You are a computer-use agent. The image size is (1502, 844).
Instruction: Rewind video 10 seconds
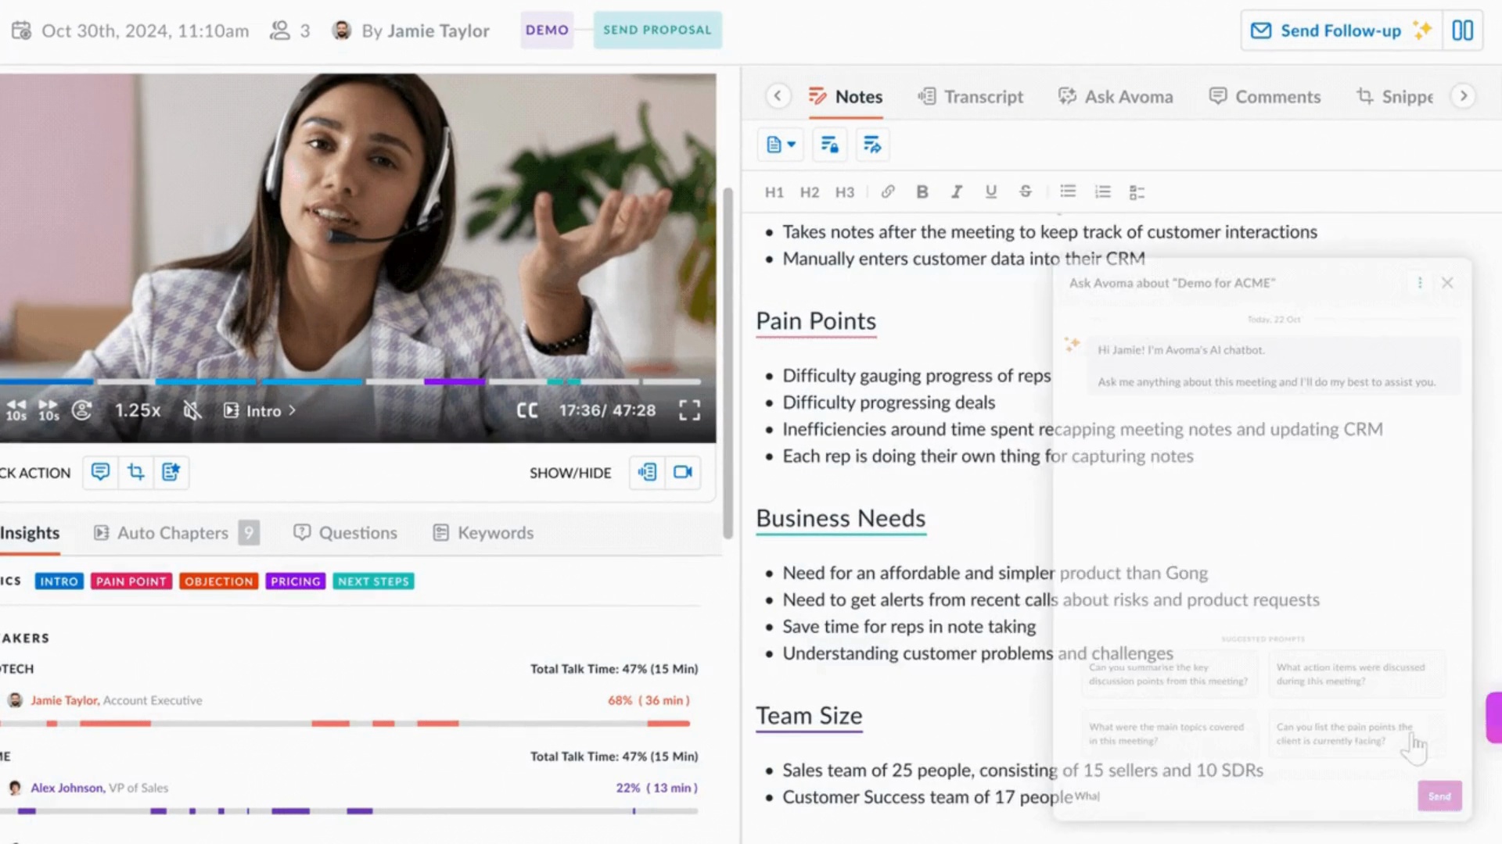tap(16, 410)
